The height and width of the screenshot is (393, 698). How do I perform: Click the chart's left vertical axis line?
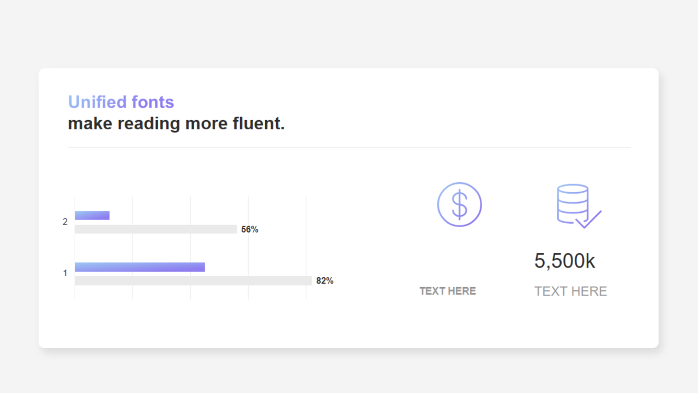pos(75,246)
